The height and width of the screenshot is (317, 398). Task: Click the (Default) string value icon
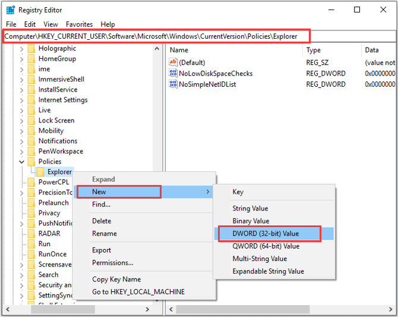[x=173, y=62]
